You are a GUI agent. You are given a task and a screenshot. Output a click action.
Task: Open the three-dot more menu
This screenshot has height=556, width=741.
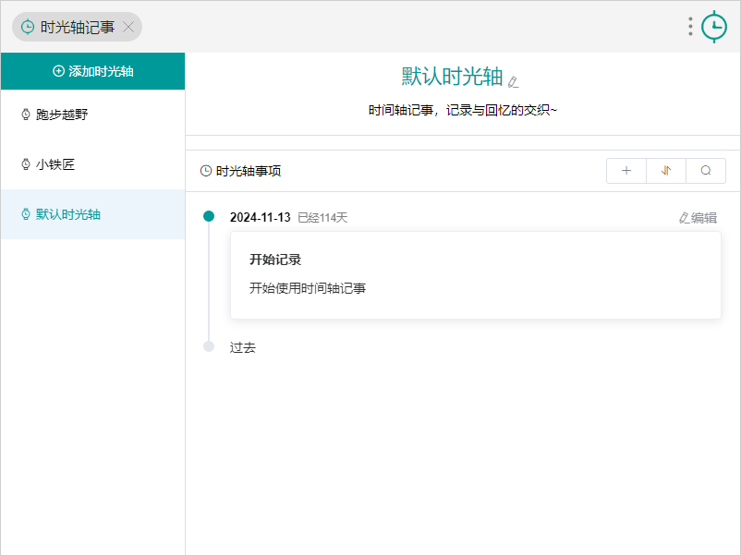coord(690,27)
